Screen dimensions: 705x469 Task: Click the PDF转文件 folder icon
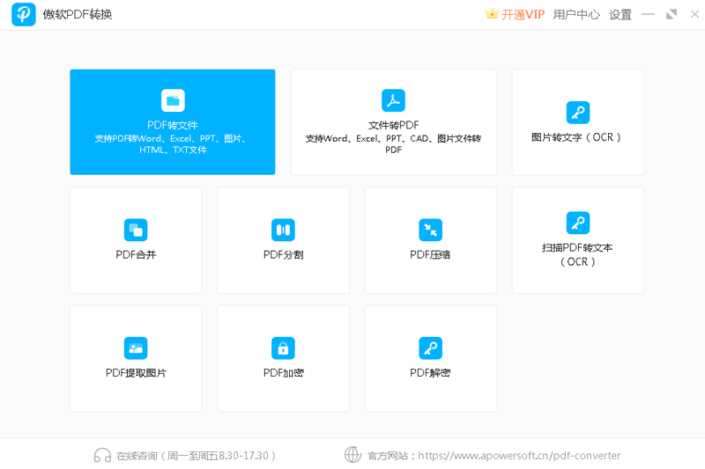pyautogui.click(x=173, y=100)
